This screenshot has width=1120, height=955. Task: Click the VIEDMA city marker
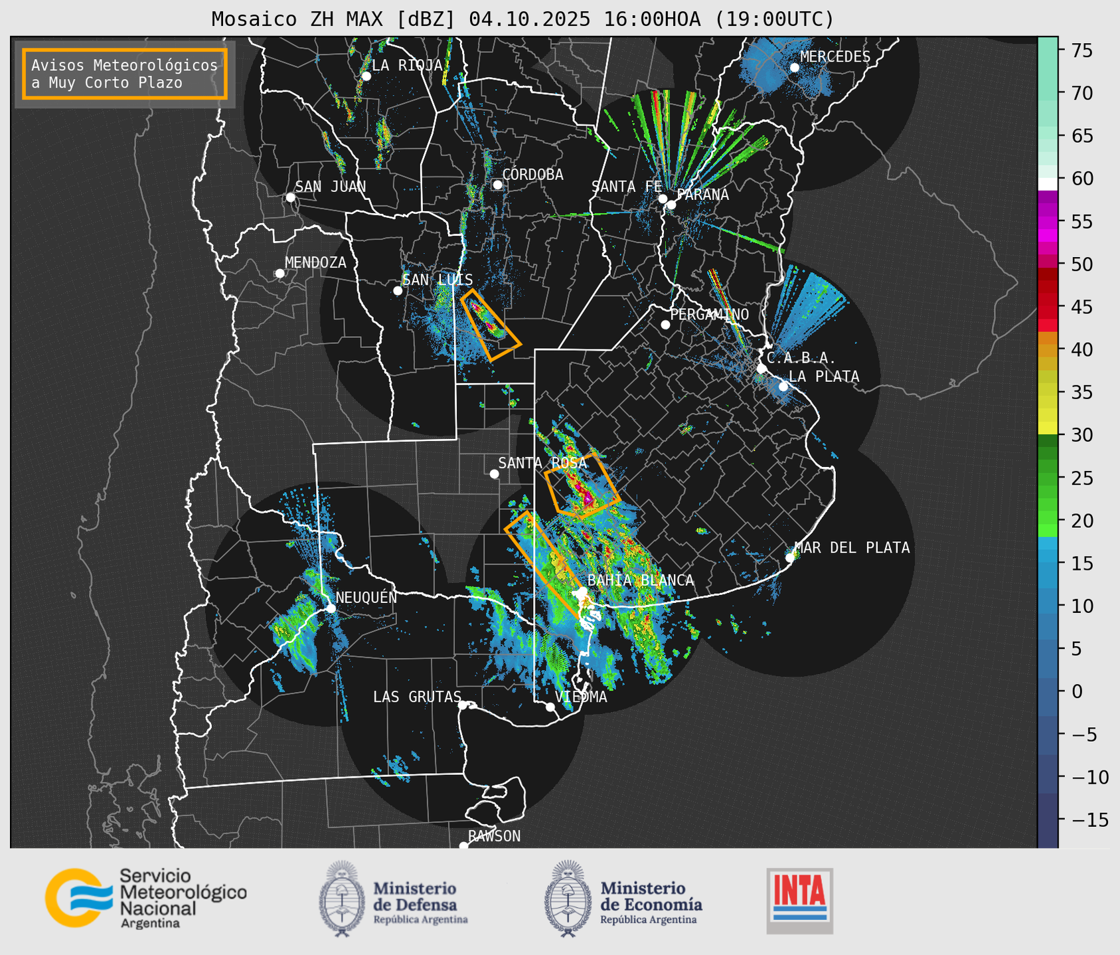550,707
